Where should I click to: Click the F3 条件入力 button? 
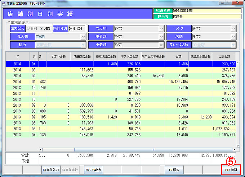50,169
